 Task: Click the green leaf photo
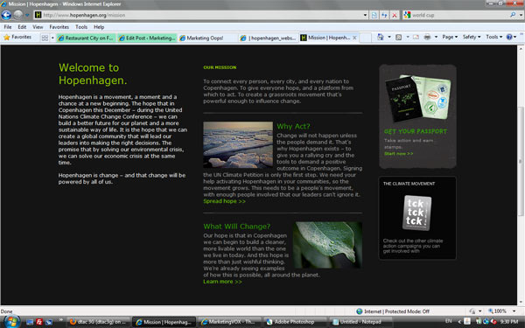tap(327, 245)
